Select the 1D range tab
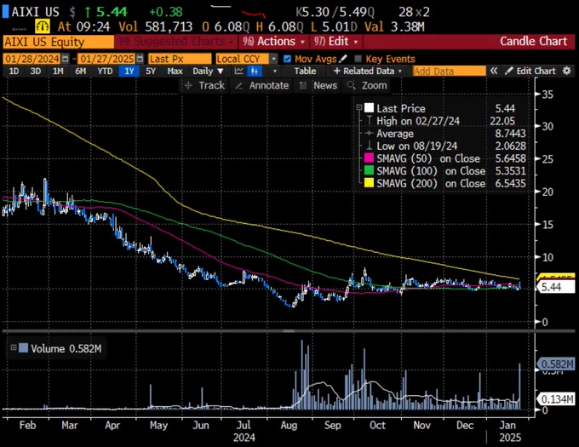Screen dimensions: 579x447 (x=14, y=71)
